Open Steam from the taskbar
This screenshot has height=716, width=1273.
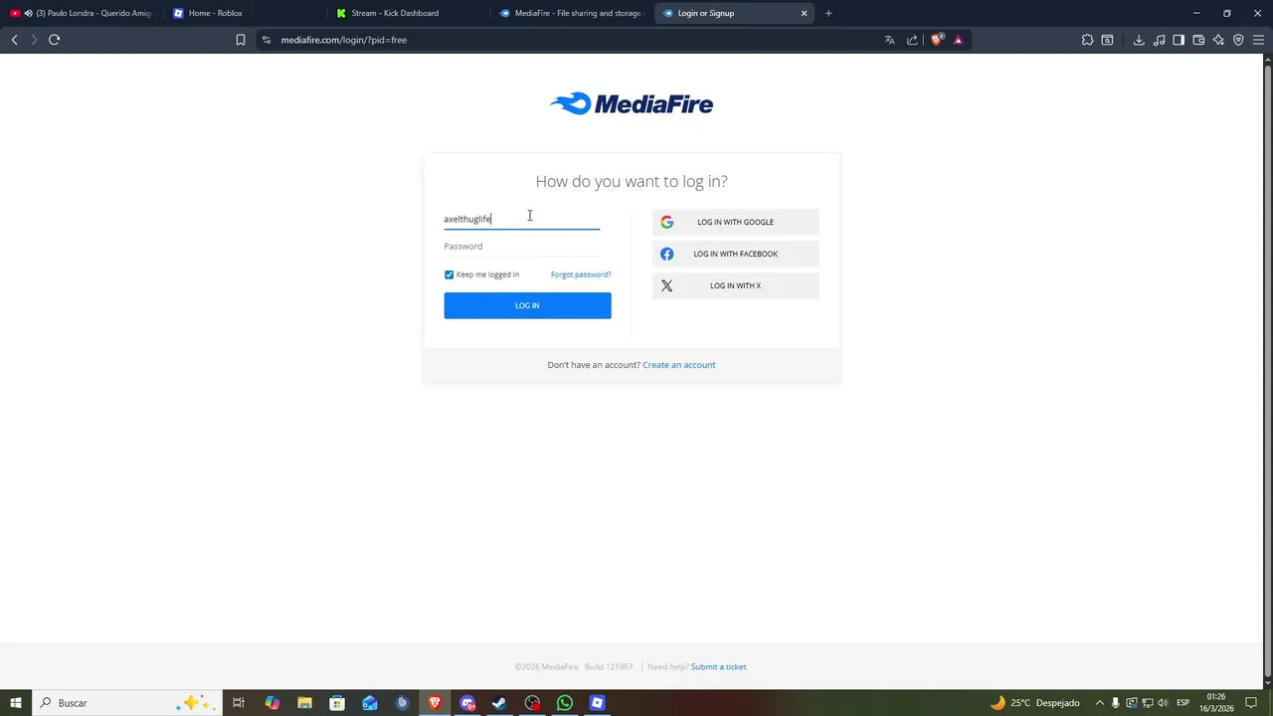pyautogui.click(x=499, y=703)
